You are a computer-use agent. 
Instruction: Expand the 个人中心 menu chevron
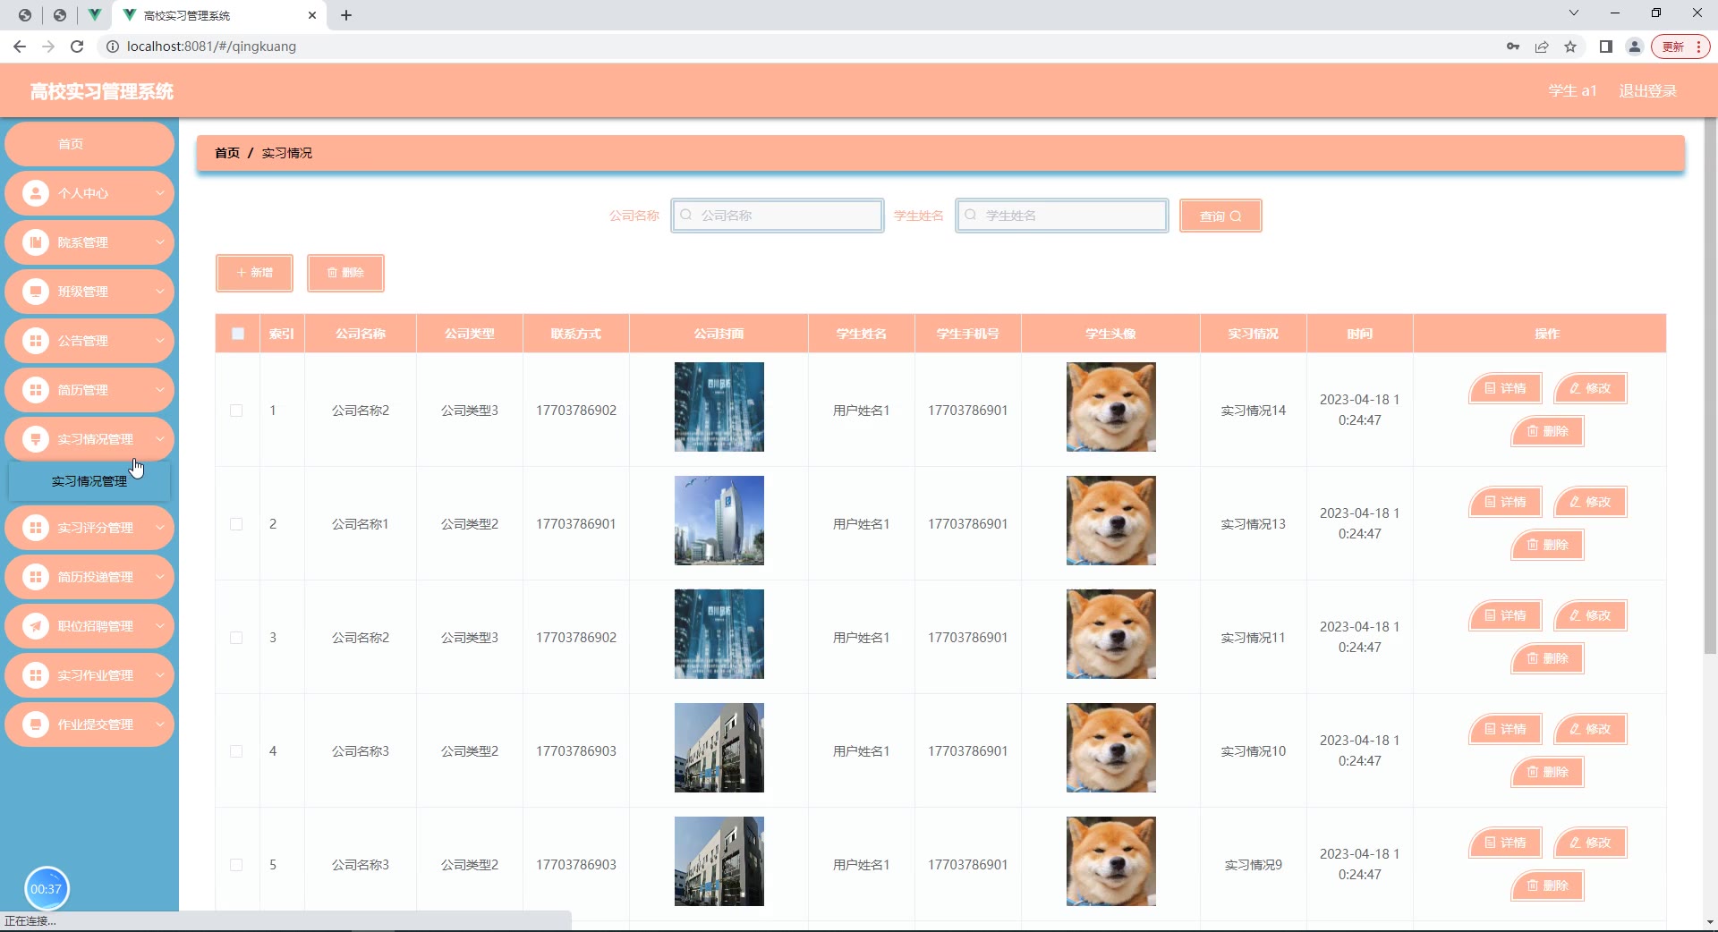(160, 193)
